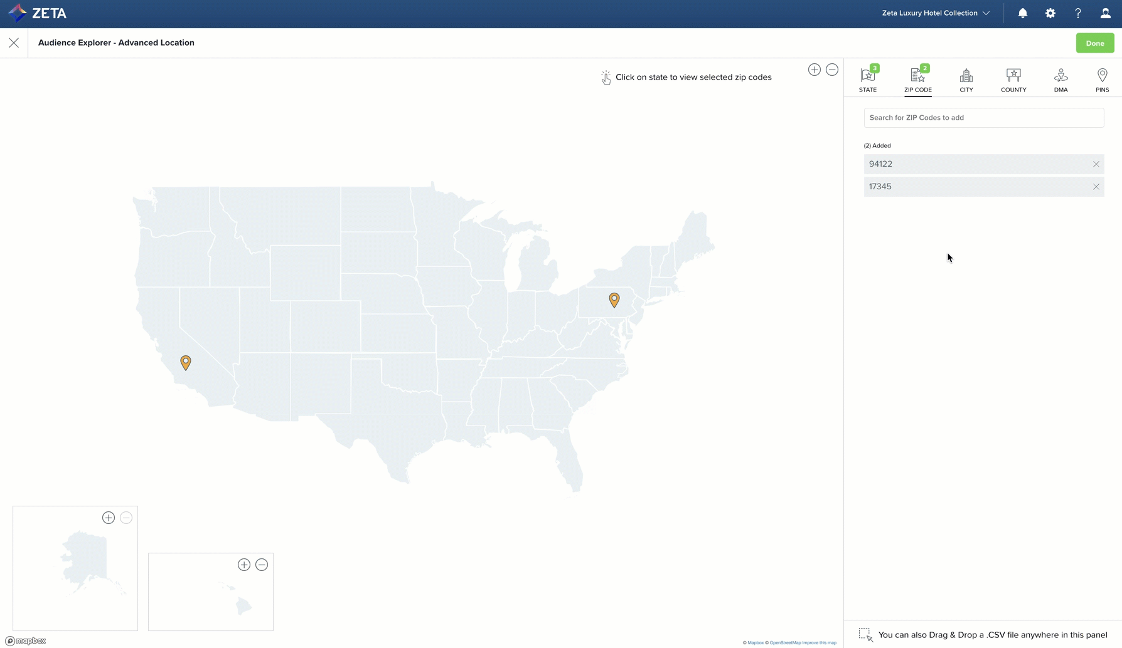The image size is (1122, 648).
Task: Open the user profile icon
Action: 1105,13
